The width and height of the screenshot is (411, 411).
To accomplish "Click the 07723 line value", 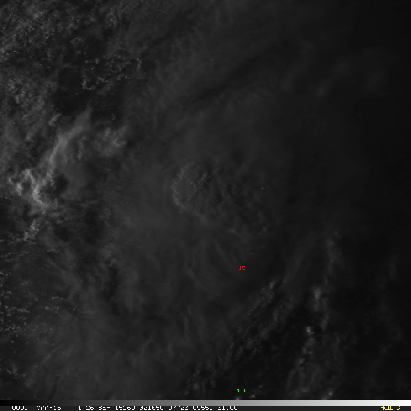I will coord(178,408).
